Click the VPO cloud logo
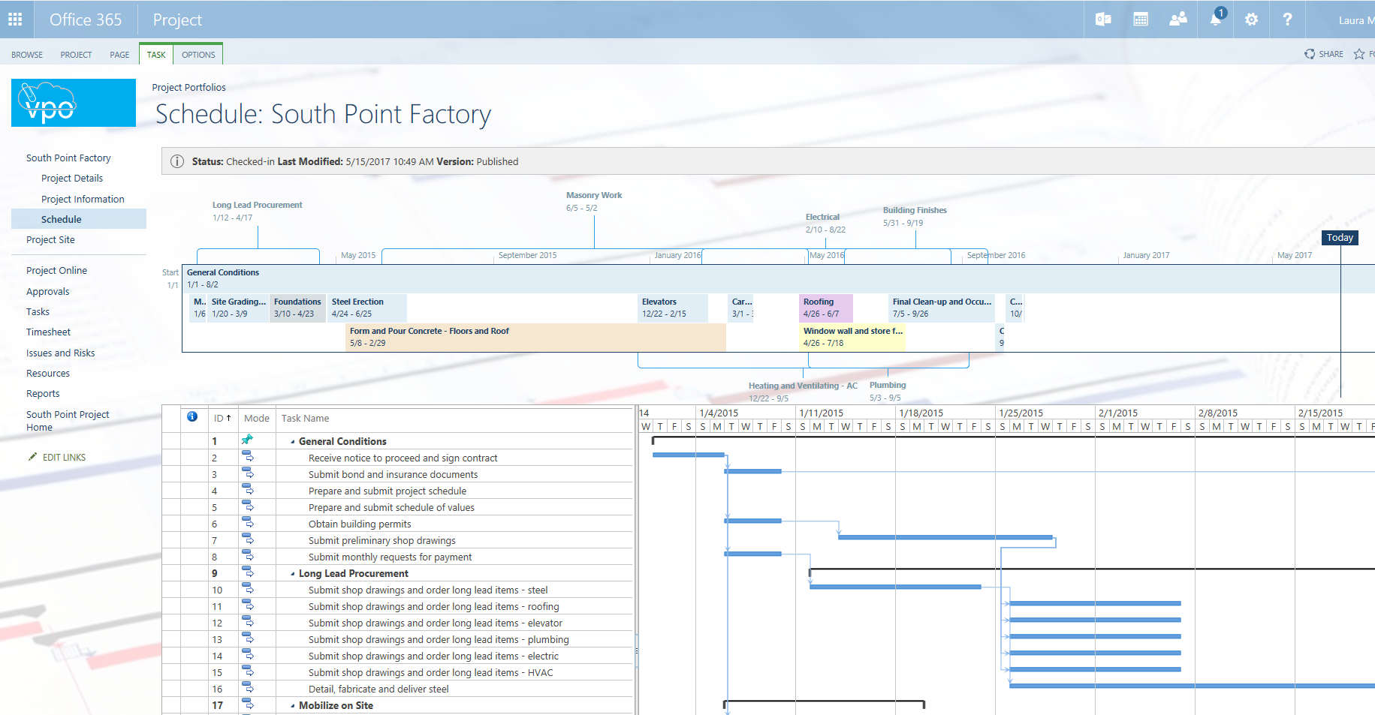Screen dimensions: 1375x715 pos(74,103)
